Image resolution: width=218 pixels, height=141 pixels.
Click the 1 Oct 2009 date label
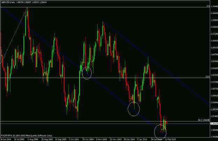74,139
